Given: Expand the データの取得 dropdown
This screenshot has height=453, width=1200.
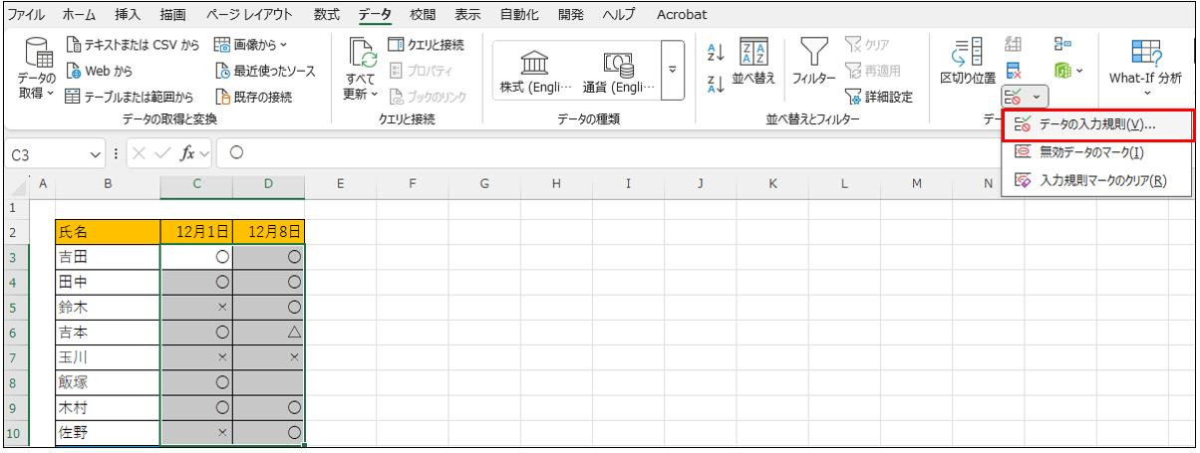Looking at the screenshot, I should click(37, 94).
